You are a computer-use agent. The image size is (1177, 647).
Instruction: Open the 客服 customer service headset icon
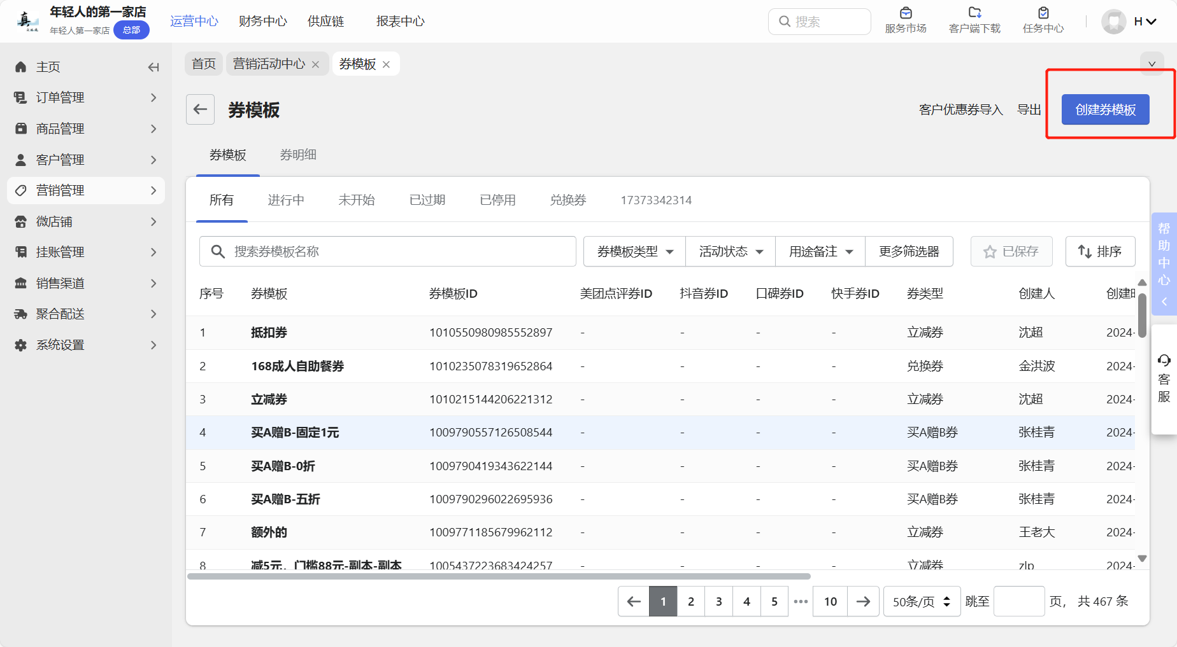(1164, 361)
